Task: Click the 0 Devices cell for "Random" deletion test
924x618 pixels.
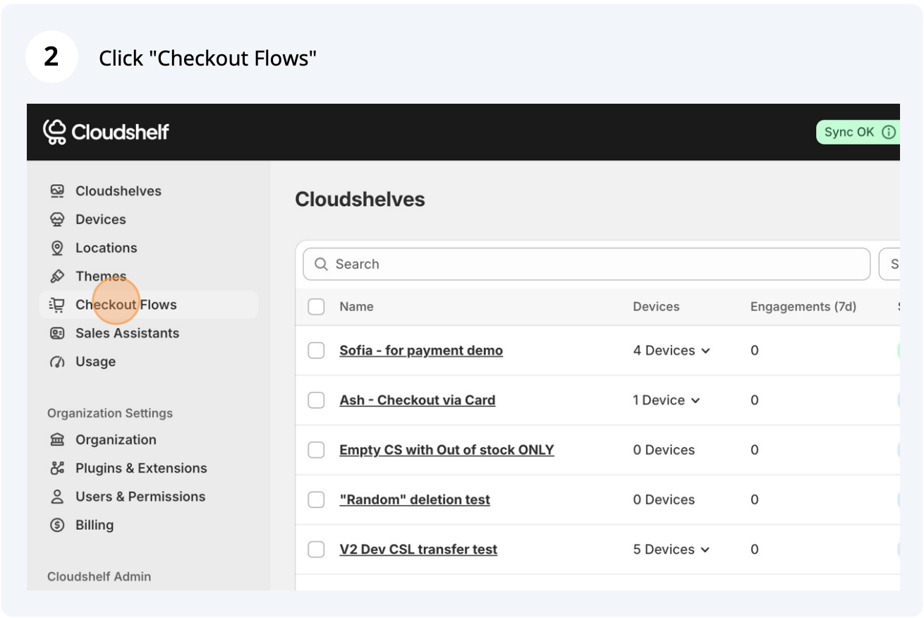Action: [664, 499]
